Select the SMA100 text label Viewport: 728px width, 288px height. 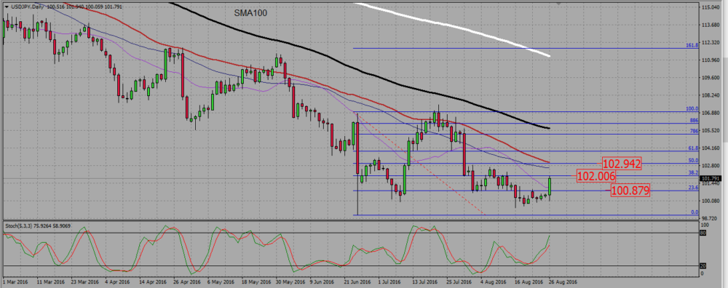point(250,13)
